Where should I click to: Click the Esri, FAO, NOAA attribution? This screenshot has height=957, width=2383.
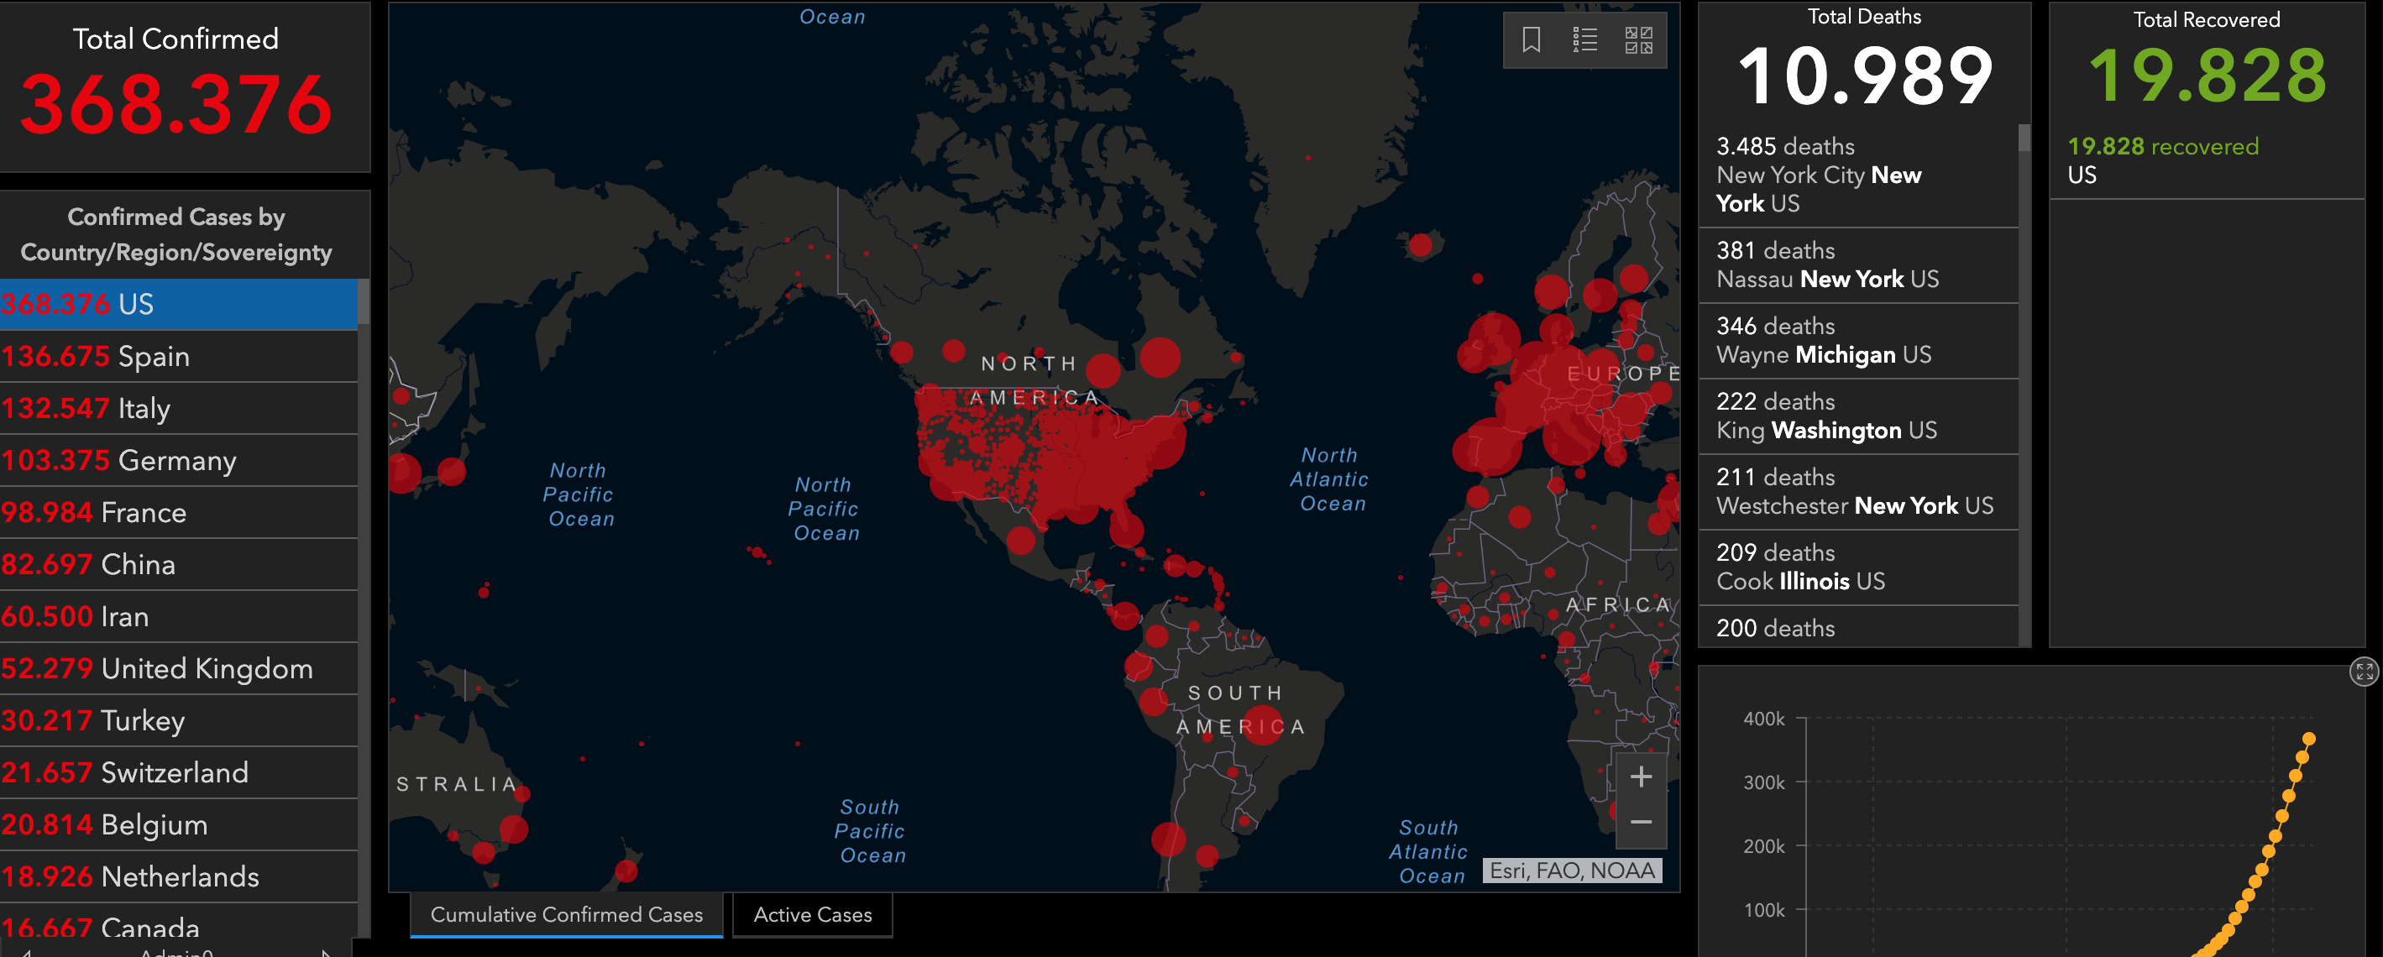pos(1572,870)
